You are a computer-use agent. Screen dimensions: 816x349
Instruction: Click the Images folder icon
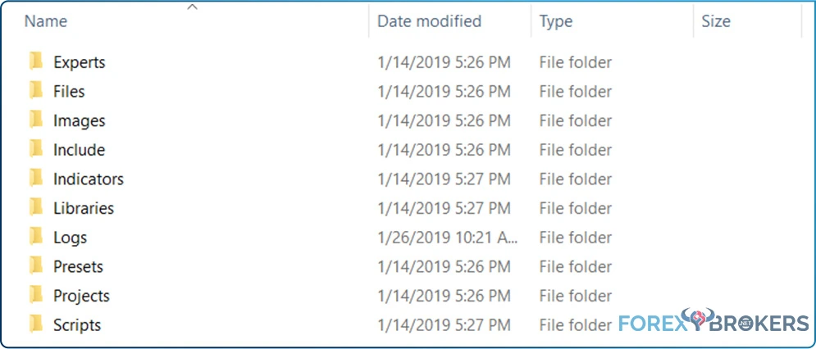click(36, 120)
